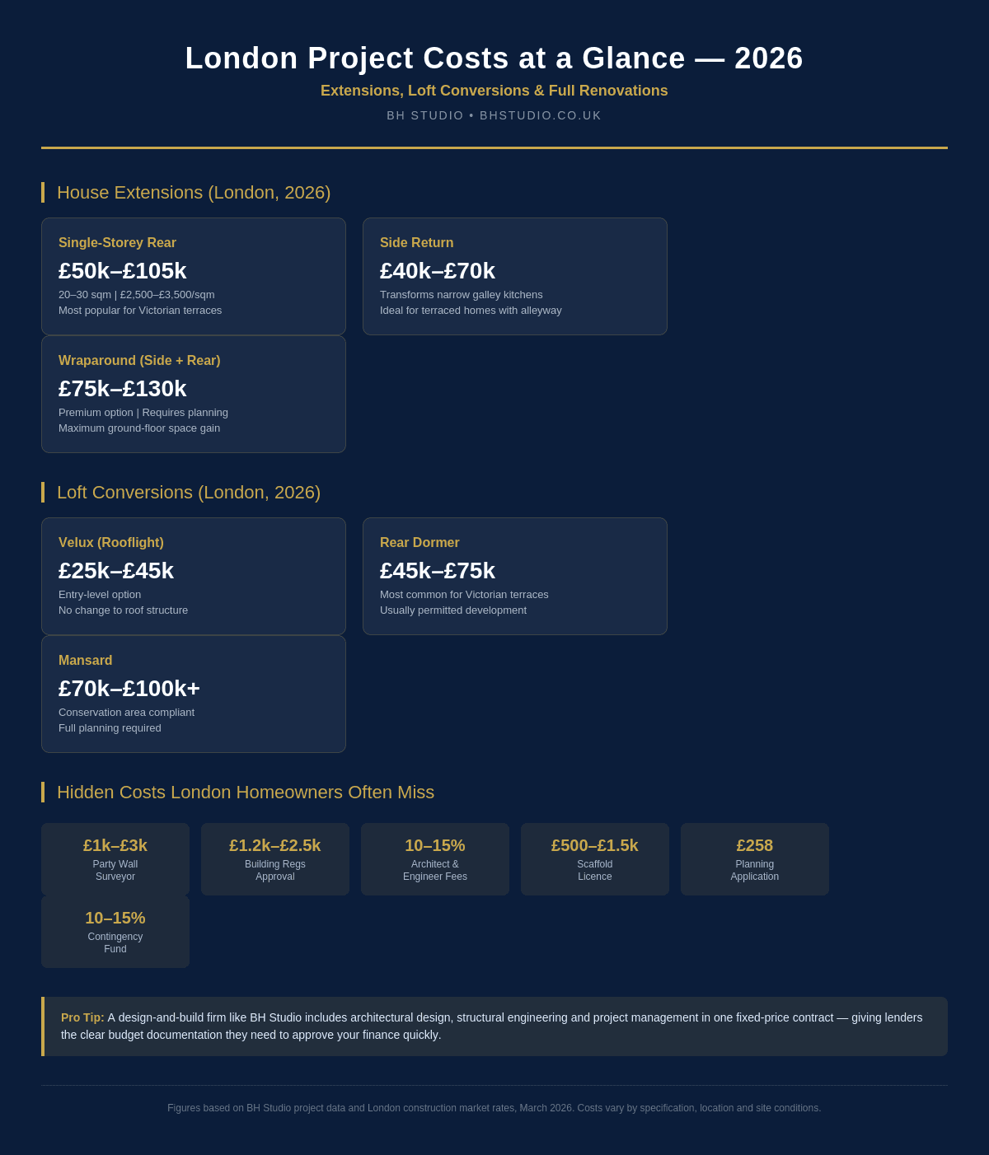Click the Hidden Costs section heading
989x1155 pixels.
pos(246,793)
